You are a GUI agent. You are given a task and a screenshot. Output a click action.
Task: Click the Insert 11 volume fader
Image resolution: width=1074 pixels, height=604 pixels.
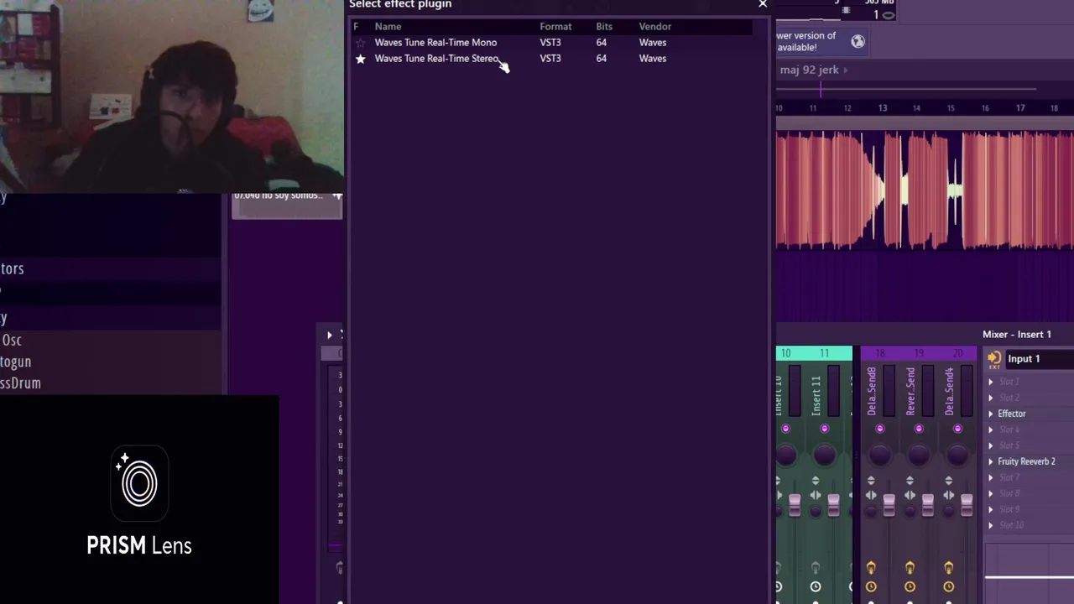pos(833,504)
